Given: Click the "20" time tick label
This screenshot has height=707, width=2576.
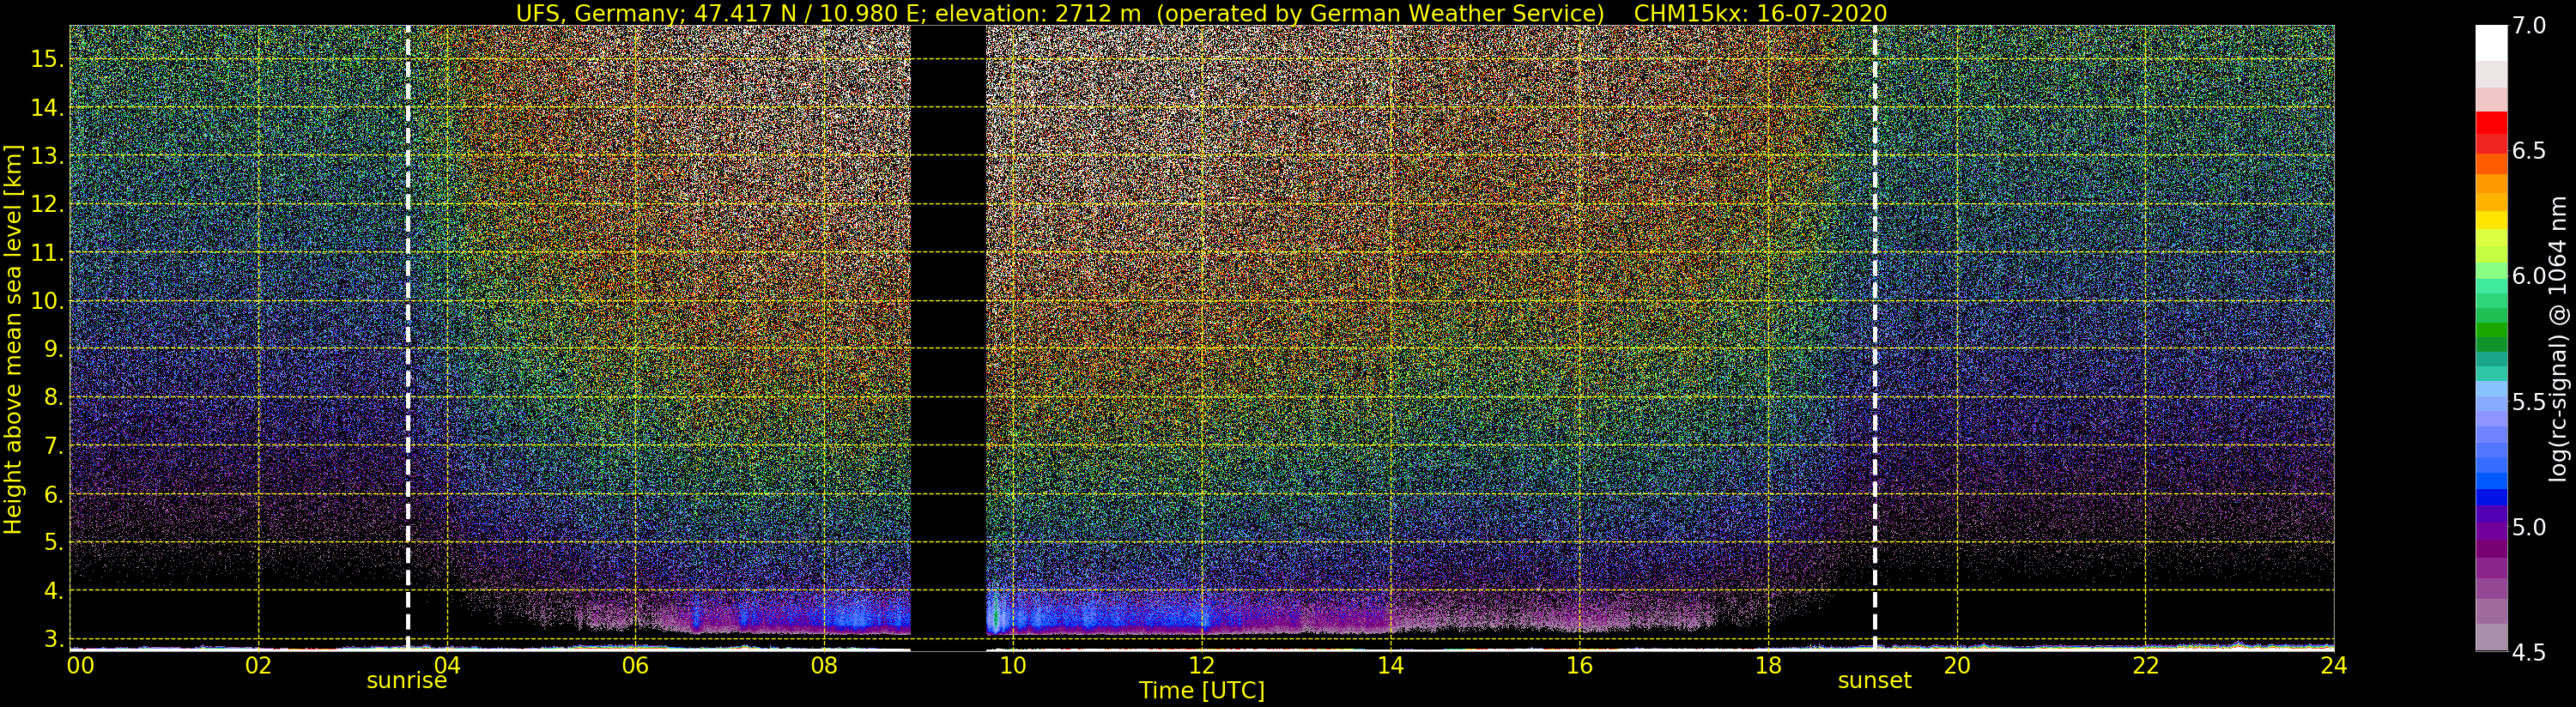Looking at the screenshot, I should coord(1956,666).
